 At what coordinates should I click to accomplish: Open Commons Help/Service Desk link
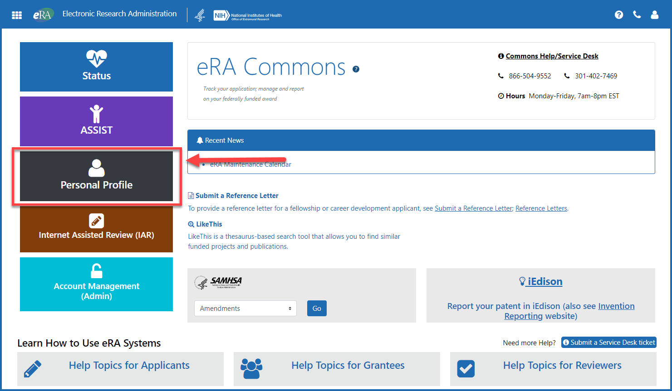pos(552,56)
